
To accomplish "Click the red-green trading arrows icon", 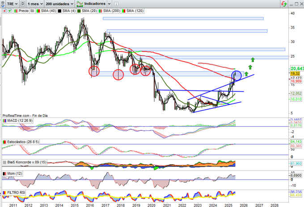I will point(284,4).
